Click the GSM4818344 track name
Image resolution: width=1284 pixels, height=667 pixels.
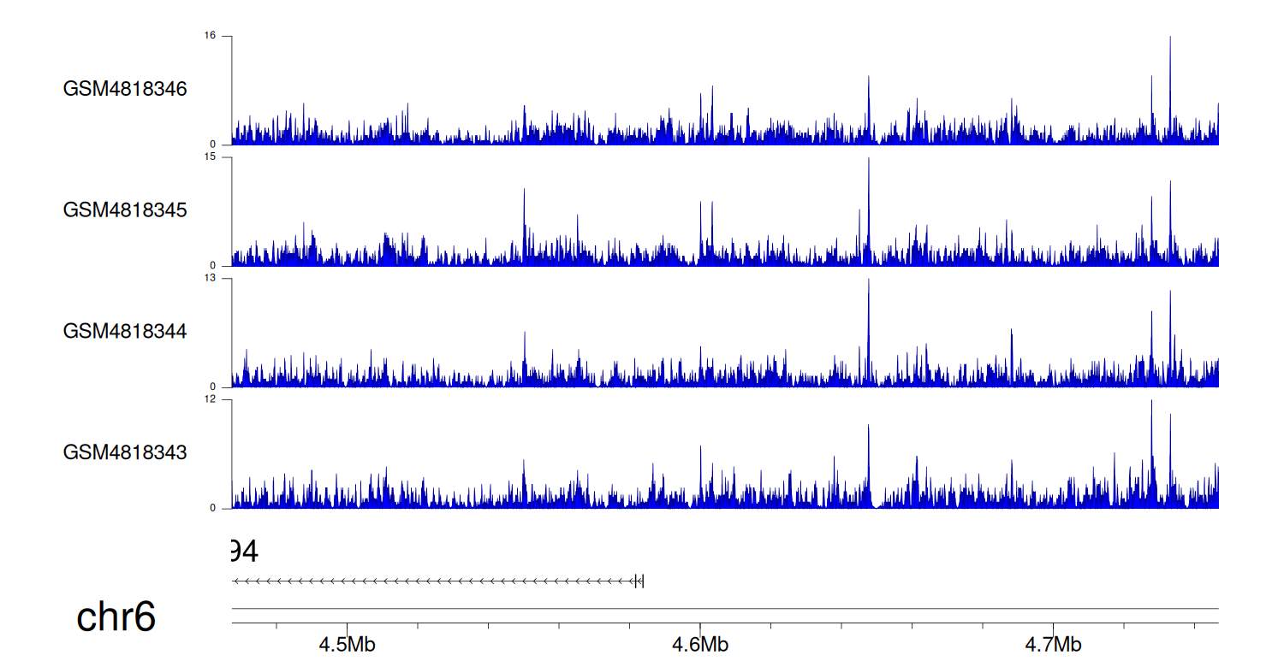(x=125, y=331)
